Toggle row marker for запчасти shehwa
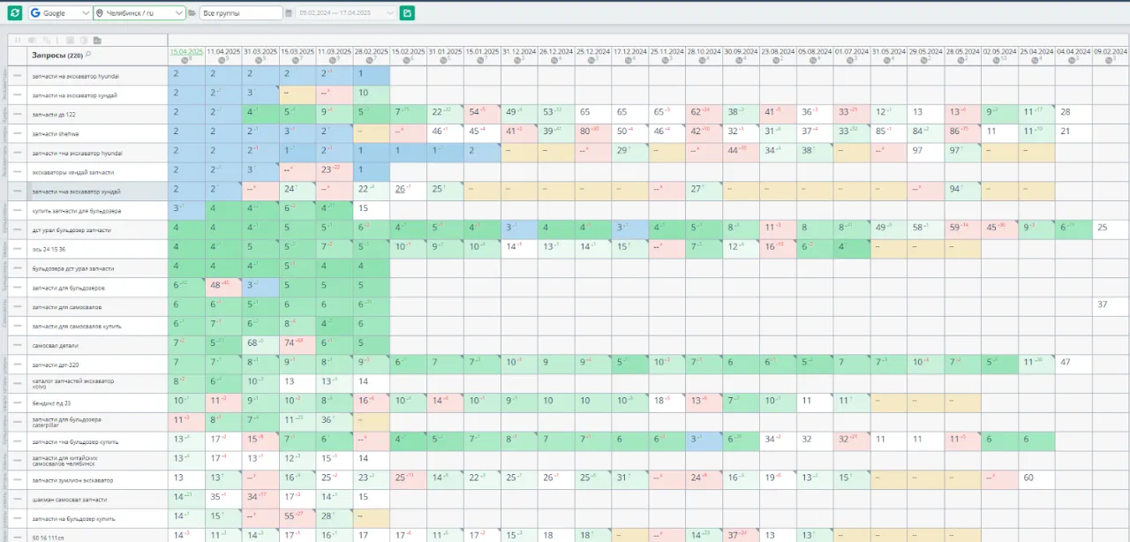 17,133
